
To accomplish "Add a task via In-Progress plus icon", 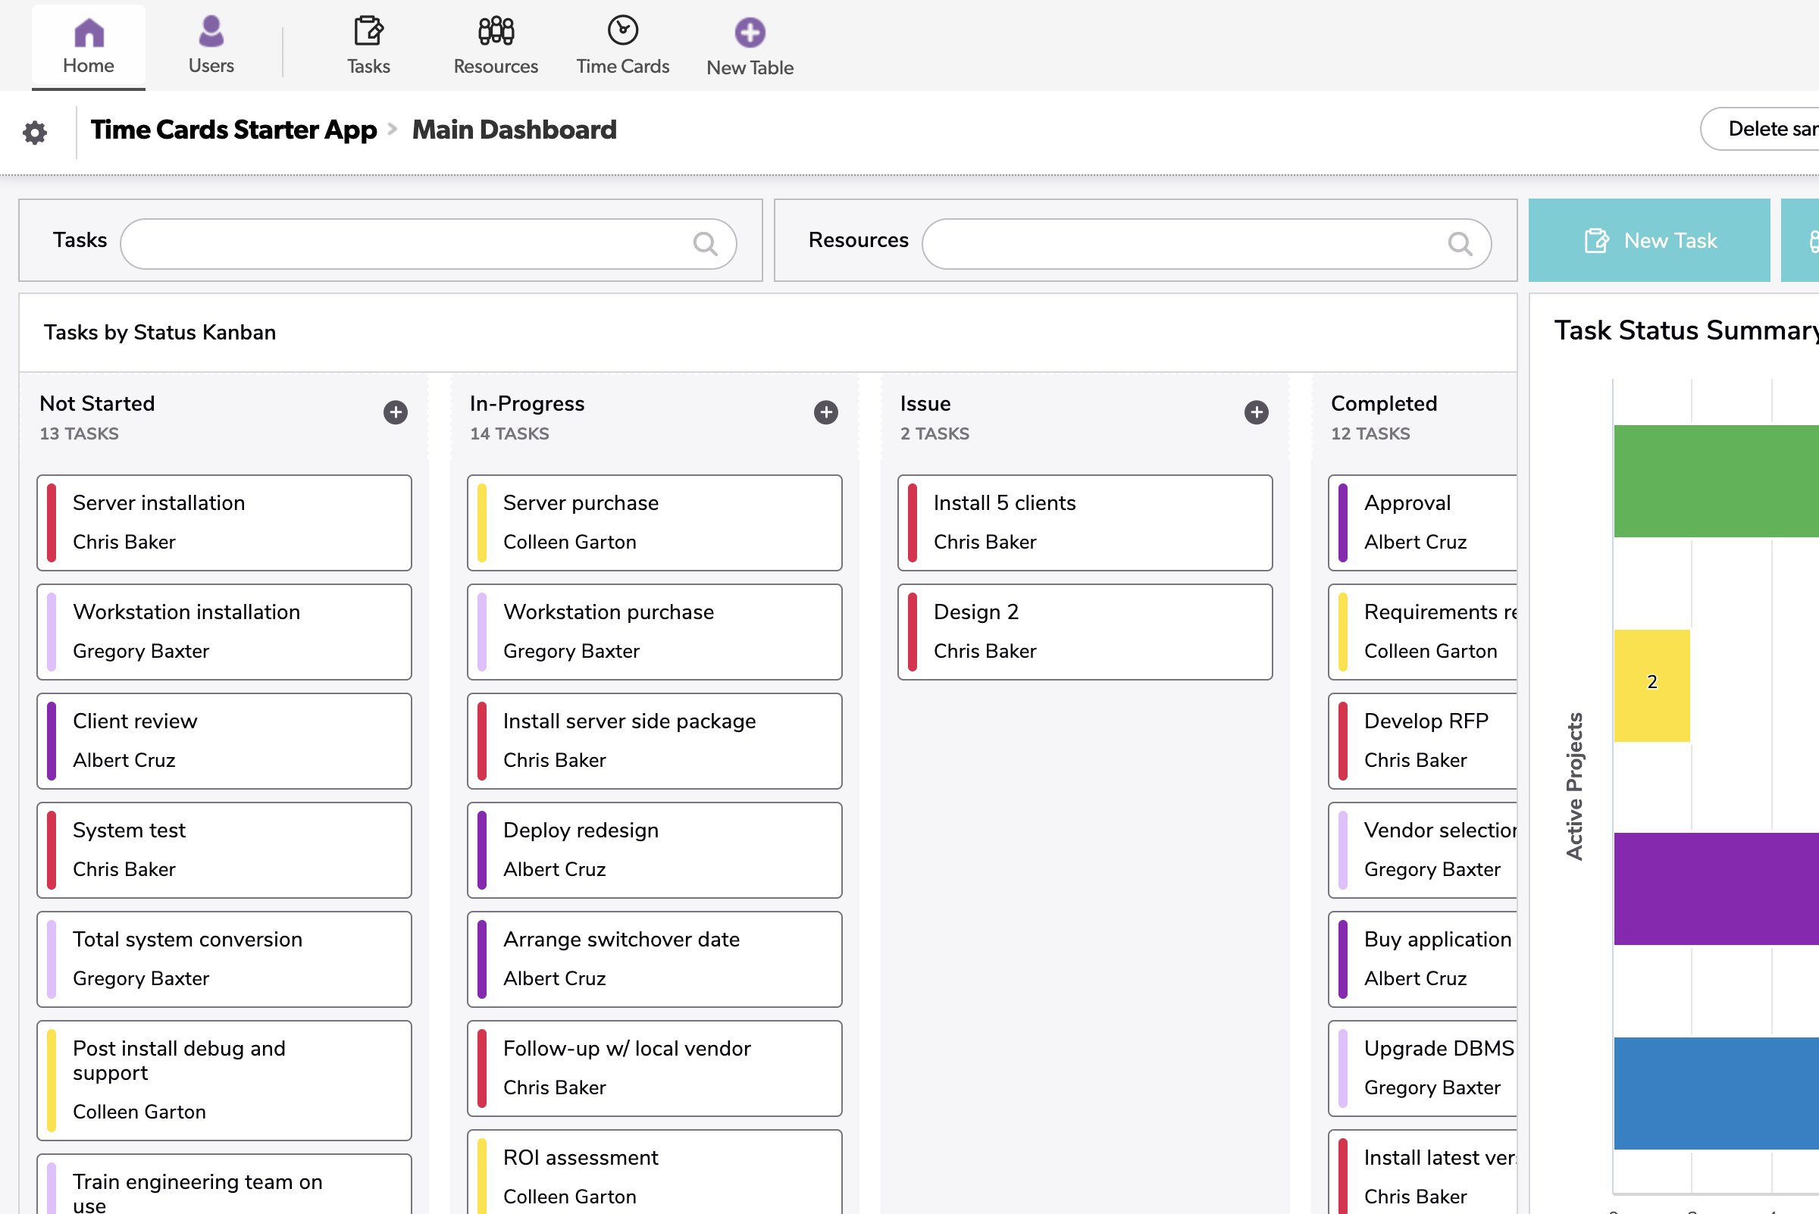I will [x=825, y=412].
